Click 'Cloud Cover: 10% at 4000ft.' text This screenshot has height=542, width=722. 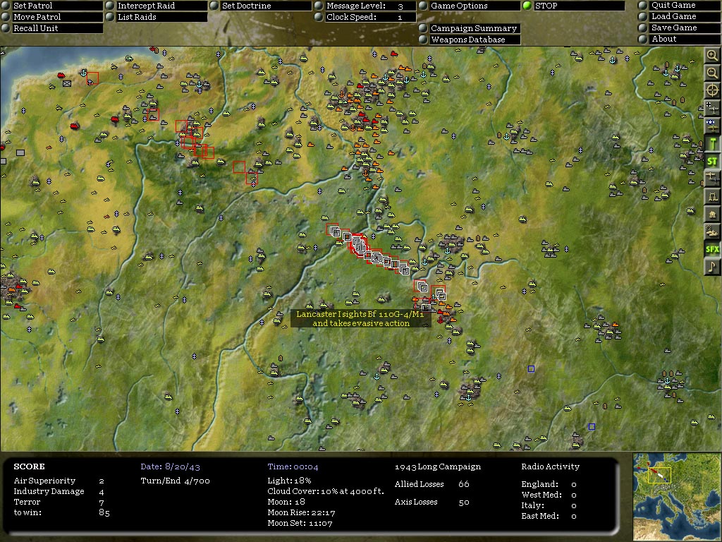tap(326, 491)
